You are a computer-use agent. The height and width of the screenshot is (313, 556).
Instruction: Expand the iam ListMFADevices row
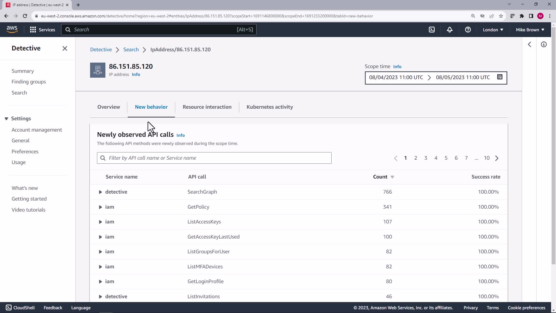(x=100, y=267)
